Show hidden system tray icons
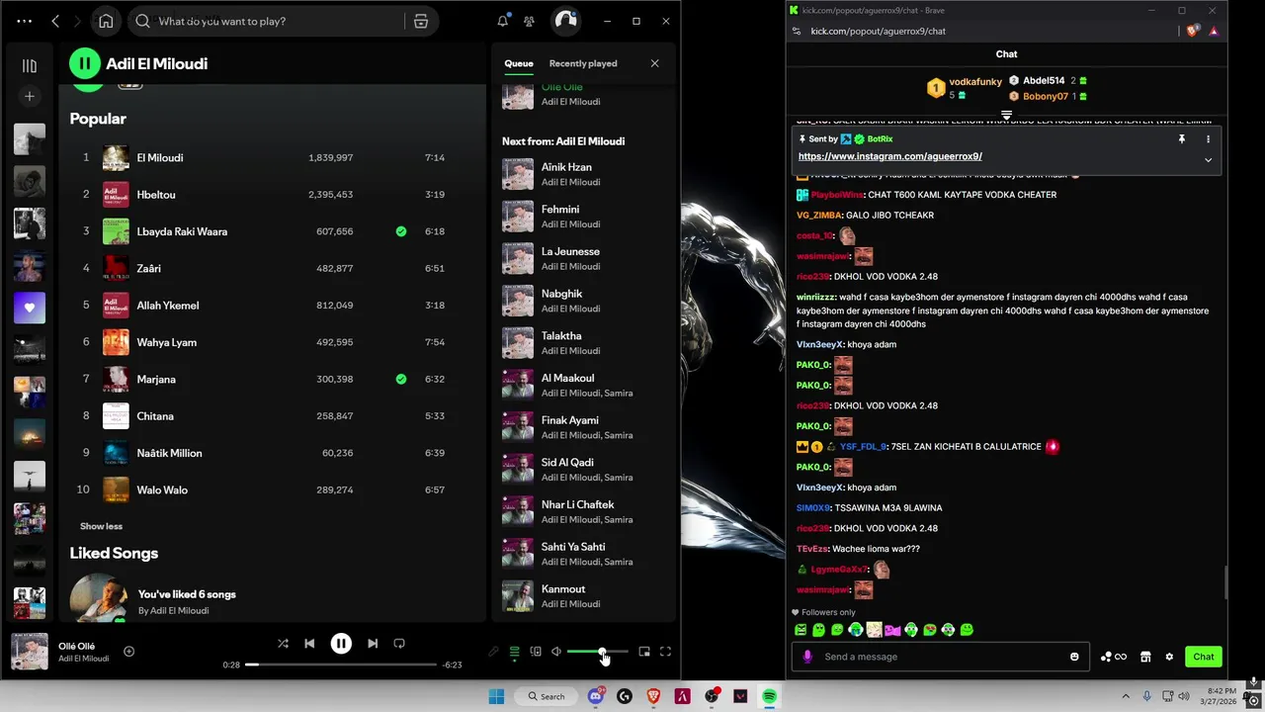 1125,696
